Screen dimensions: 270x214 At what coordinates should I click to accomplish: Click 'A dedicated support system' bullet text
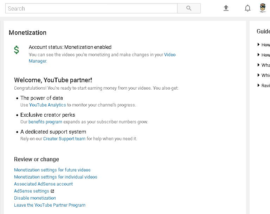pyautogui.click(x=53, y=132)
